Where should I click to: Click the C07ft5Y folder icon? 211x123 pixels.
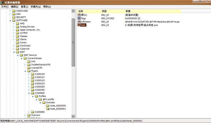[x=17, y=33]
